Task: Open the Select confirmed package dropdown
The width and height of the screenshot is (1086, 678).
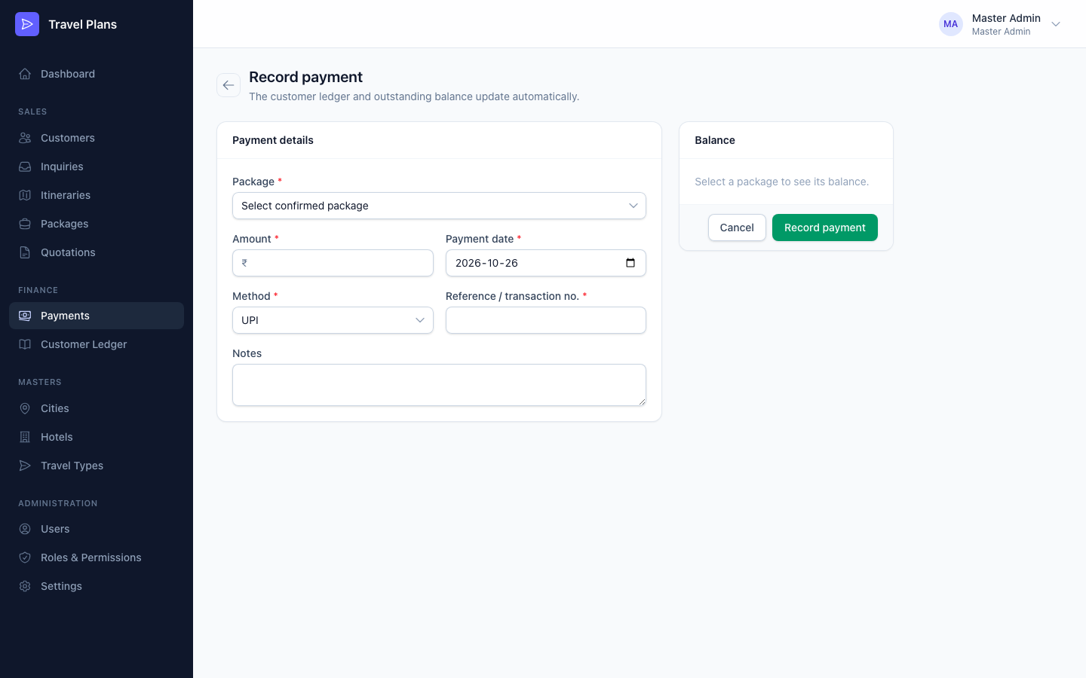Action: click(x=439, y=206)
